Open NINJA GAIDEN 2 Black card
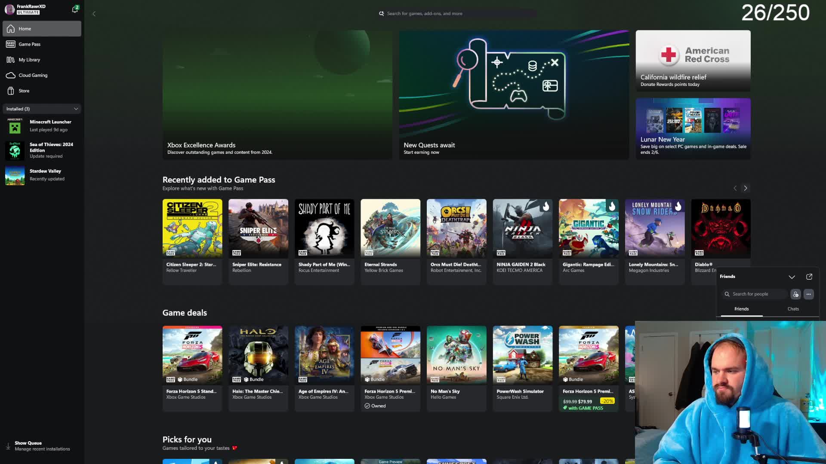 522,241
